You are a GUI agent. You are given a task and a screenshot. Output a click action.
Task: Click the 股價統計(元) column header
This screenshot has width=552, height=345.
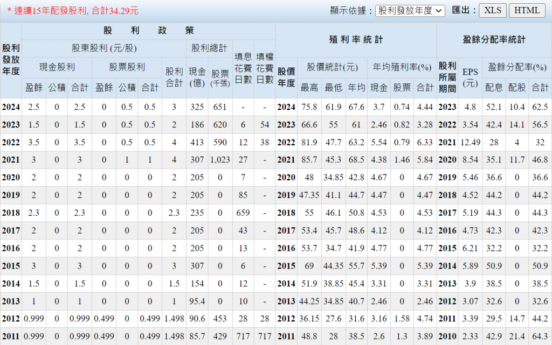[x=333, y=67]
